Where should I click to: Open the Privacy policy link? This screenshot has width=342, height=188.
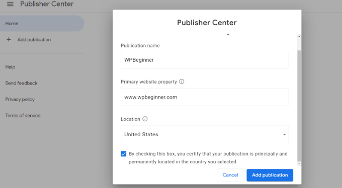tap(20, 99)
